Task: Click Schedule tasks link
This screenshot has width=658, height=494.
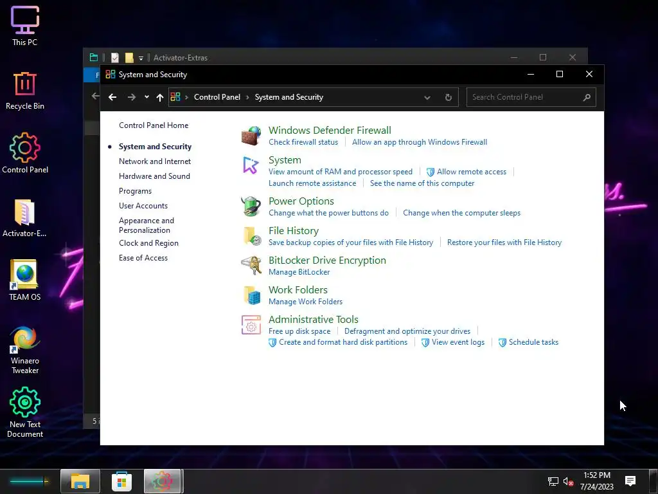Action: coord(533,342)
